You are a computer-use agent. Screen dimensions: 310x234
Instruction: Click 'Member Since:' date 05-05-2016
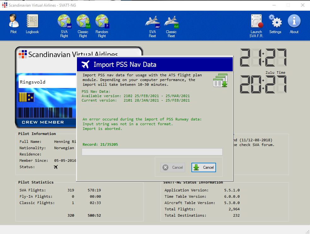coord(65,161)
